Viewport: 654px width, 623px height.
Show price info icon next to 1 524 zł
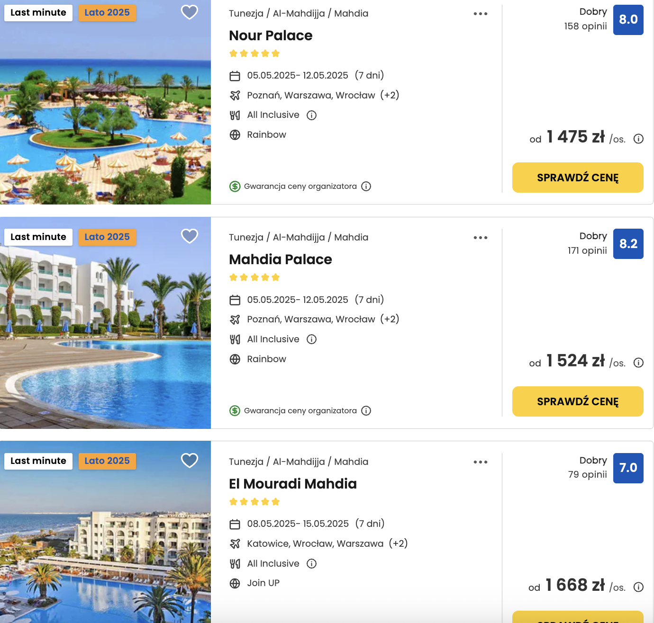[638, 363]
